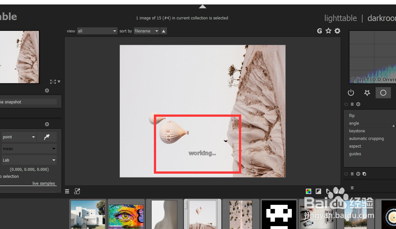Open global preferences via the gear icon
This screenshot has width=396, height=229.
[337, 31]
